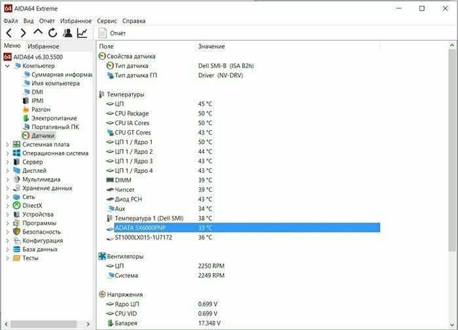Click the Forward navigation arrow

(24, 33)
